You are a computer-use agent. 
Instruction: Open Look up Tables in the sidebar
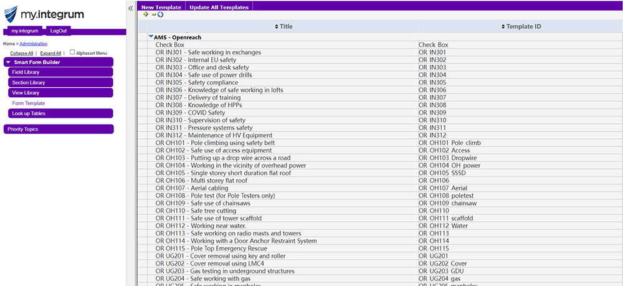click(x=60, y=113)
